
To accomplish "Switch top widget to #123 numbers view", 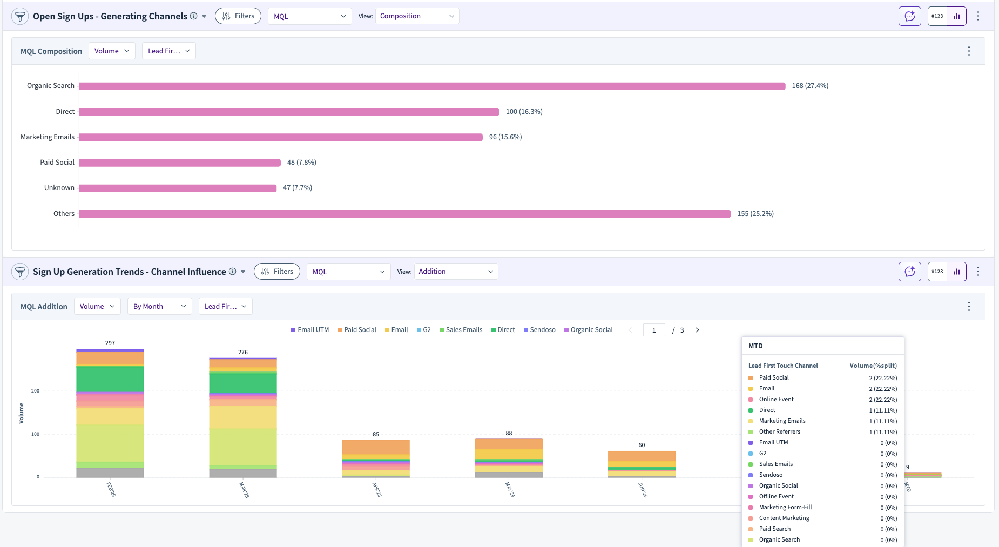I will (x=937, y=16).
